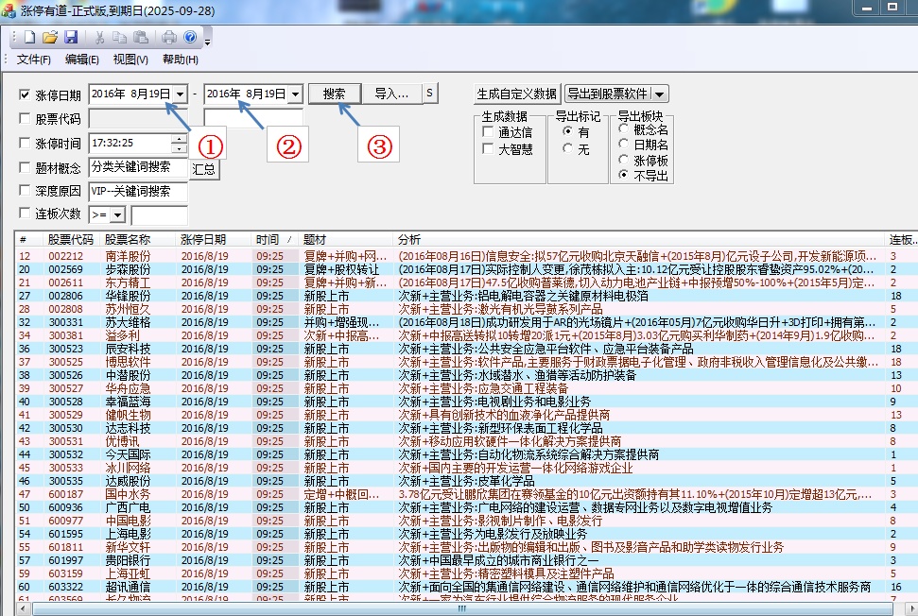
Task: Sort by 股票代码 column header
Action: tap(71, 239)
